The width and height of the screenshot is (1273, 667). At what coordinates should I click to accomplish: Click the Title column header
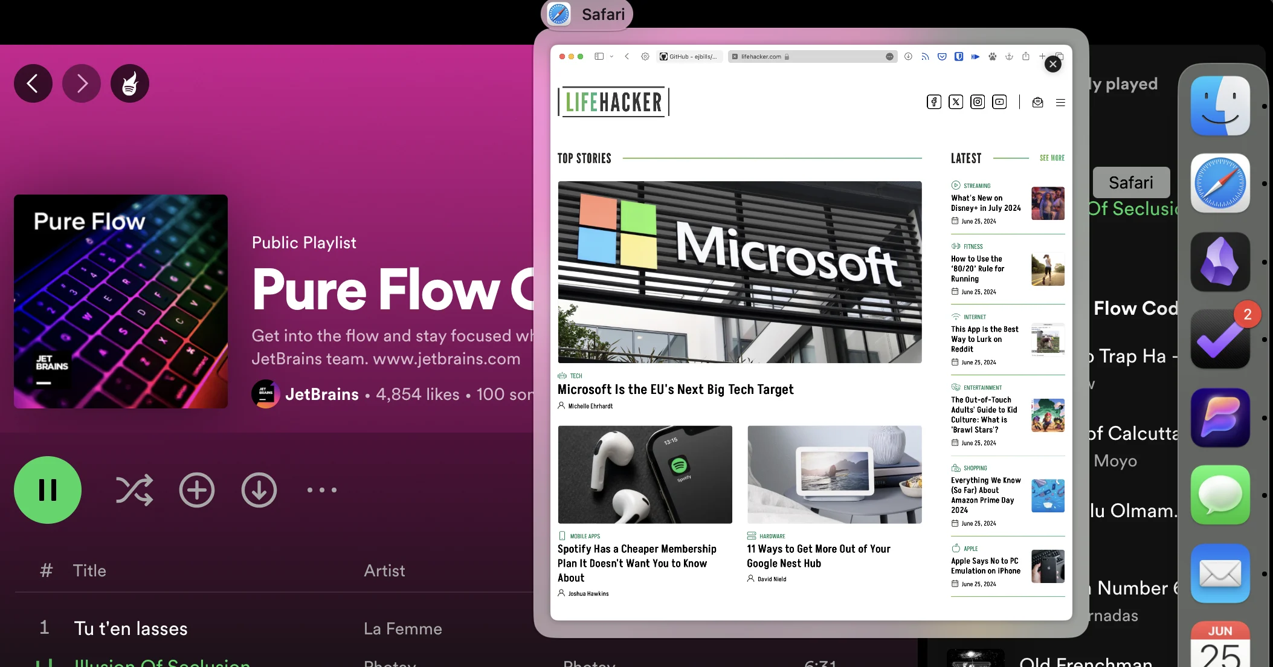click(x=89, y=570)
